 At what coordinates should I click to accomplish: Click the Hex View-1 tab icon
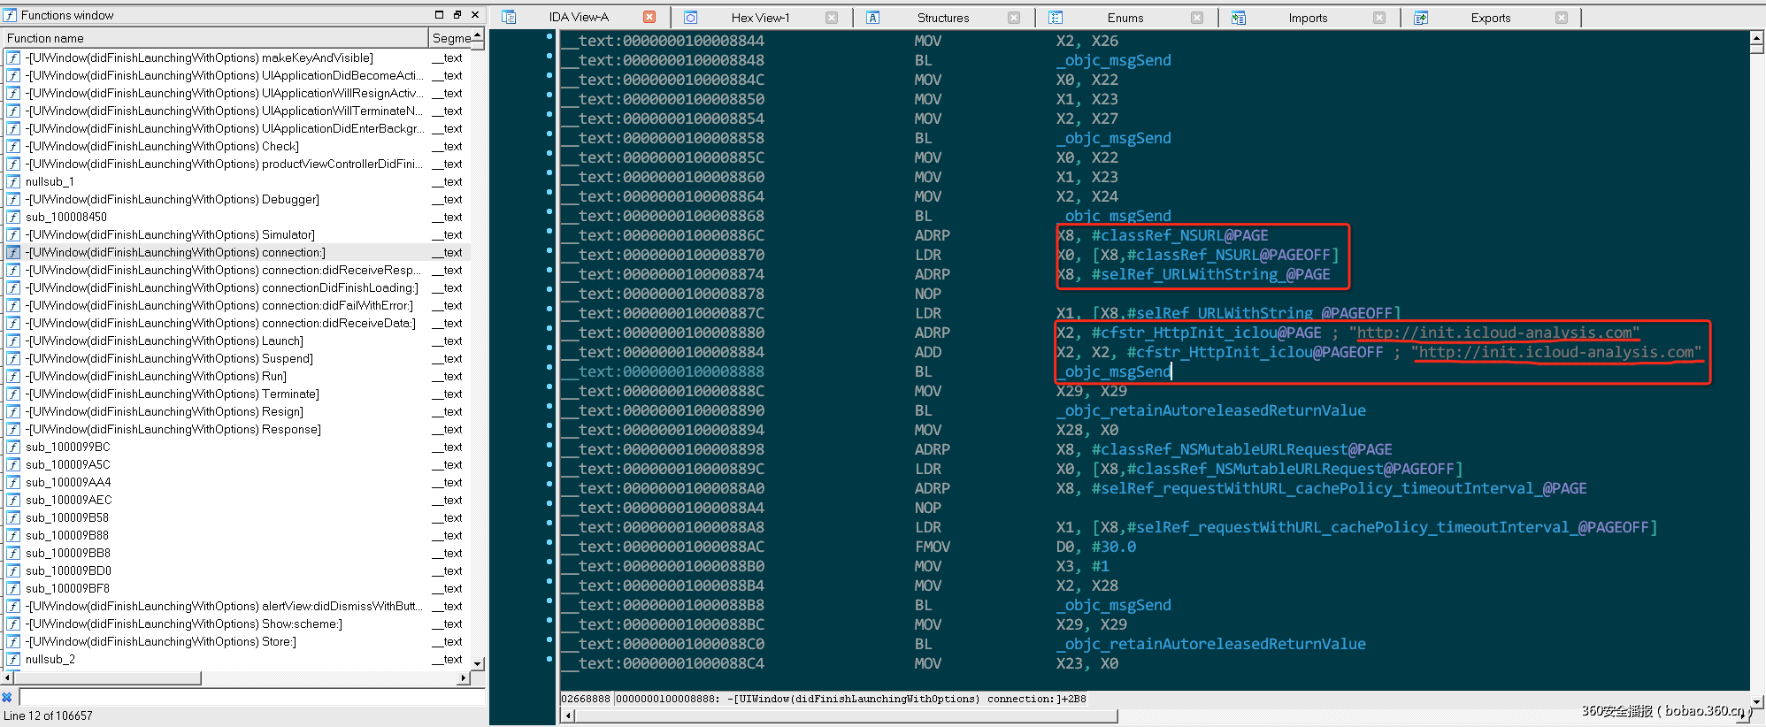coord(691,17)
